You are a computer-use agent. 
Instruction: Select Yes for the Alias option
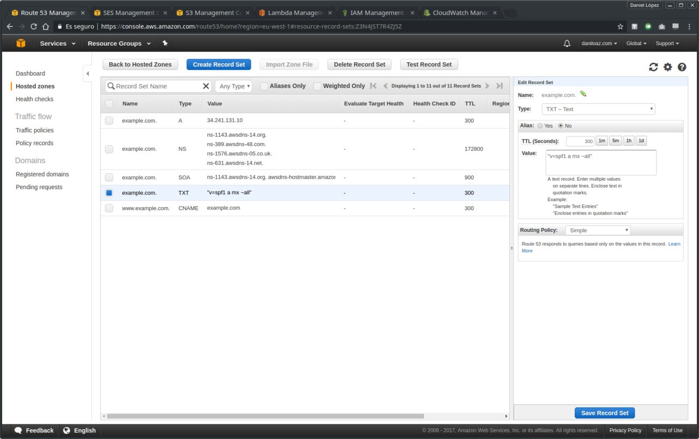pyautogui.click(x=540, y=125)
